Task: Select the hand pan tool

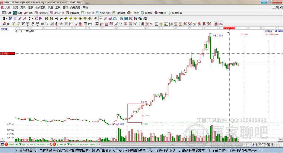Action: tap(96, 19)
